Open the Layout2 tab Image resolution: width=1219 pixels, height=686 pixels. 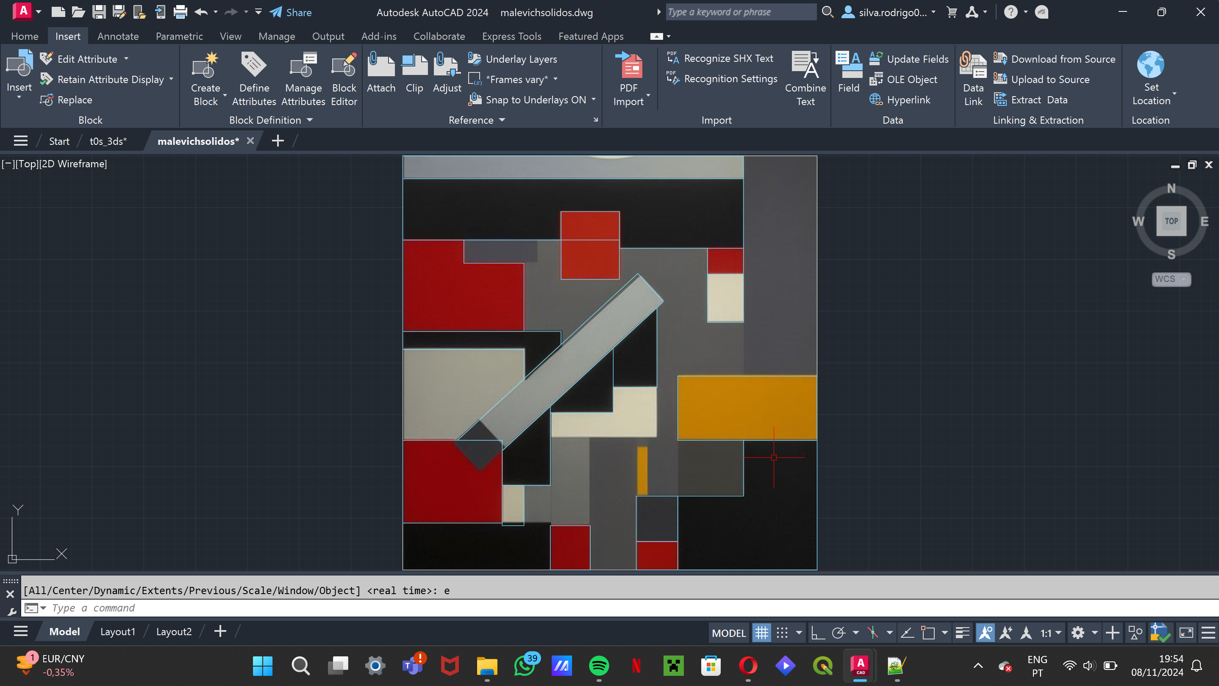pos(174,632)
